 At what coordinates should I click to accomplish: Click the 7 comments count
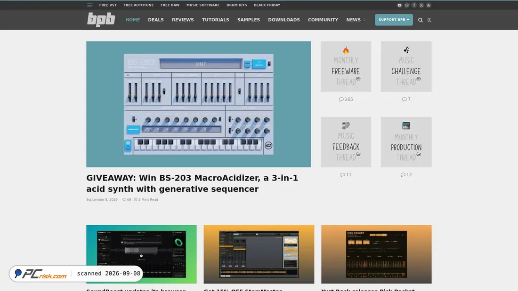[406, 99]
